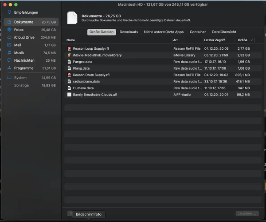Click the Barely Breathable Clouds.aif file icon
The height and width of the screenshot is (222, 266).
coord(69,95)
